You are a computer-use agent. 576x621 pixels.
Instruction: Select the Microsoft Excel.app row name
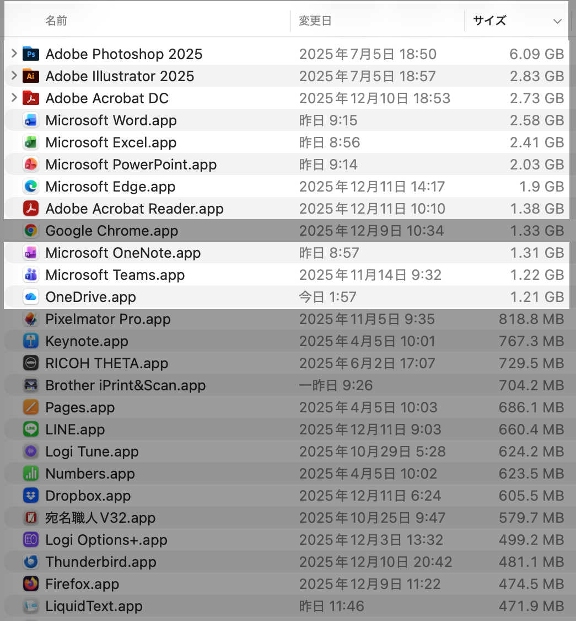(111, 142)
